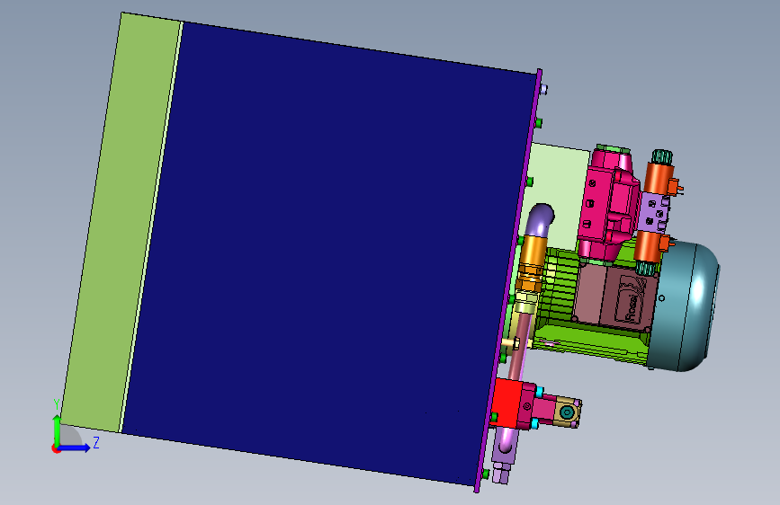Click the green Y axis arrow
780x505 pixels.
pos(57,430)
